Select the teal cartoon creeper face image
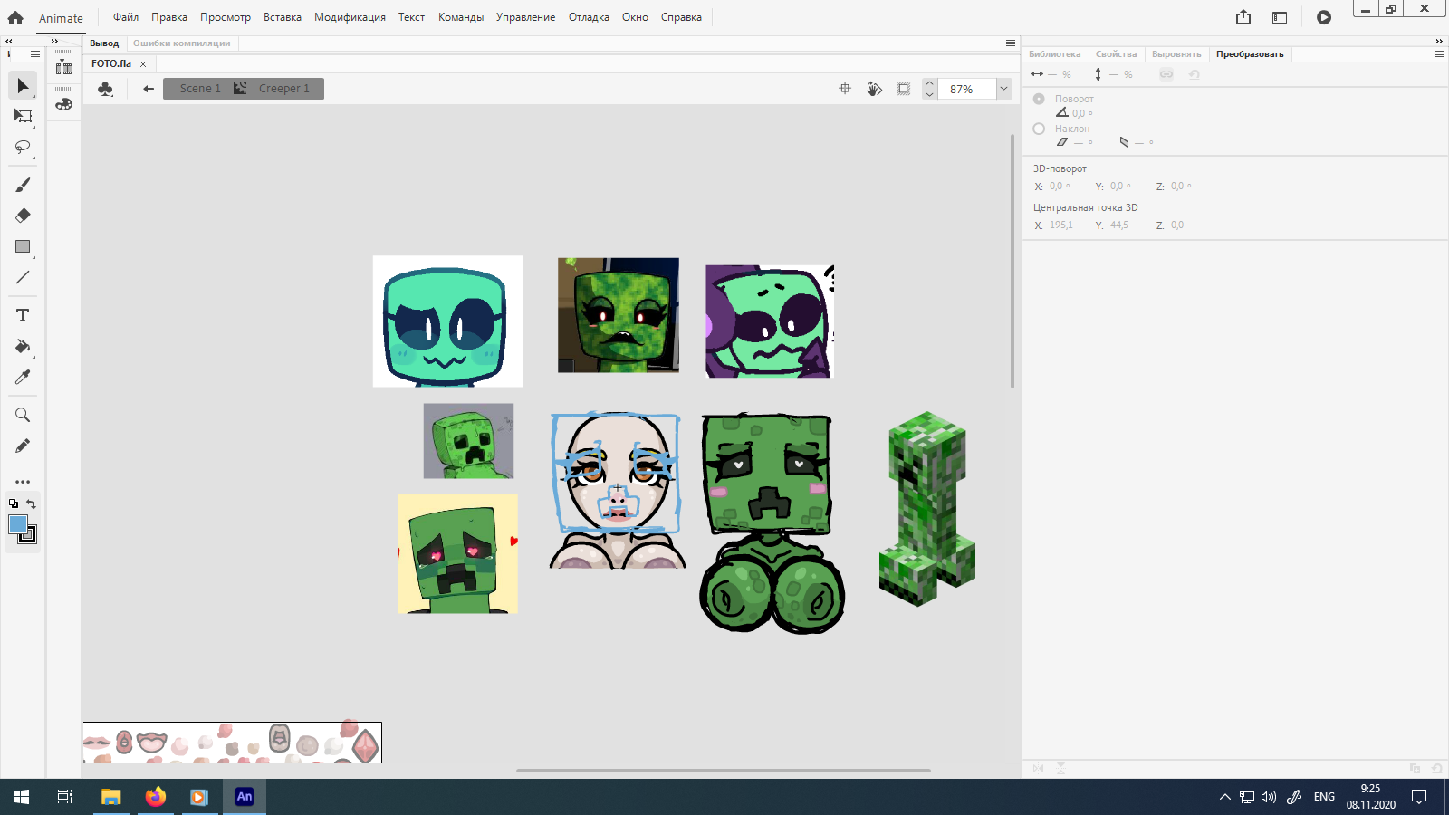1449x815 pixels. click(447, 321)
